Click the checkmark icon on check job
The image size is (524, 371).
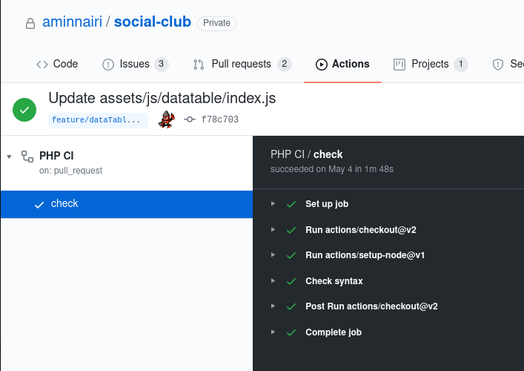[x=39, y=205]
